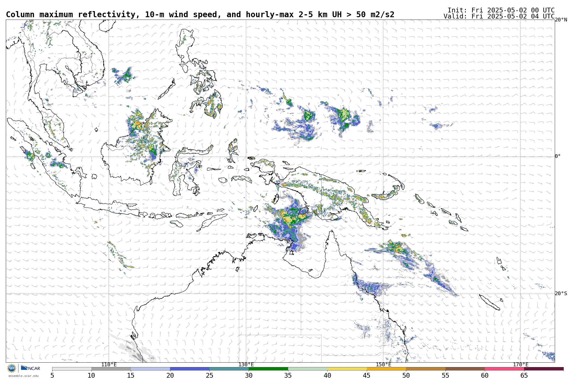Click the dark maroon 65+ color swatch
The width and height of the screenshot is (572, 379).
point(544,369)
